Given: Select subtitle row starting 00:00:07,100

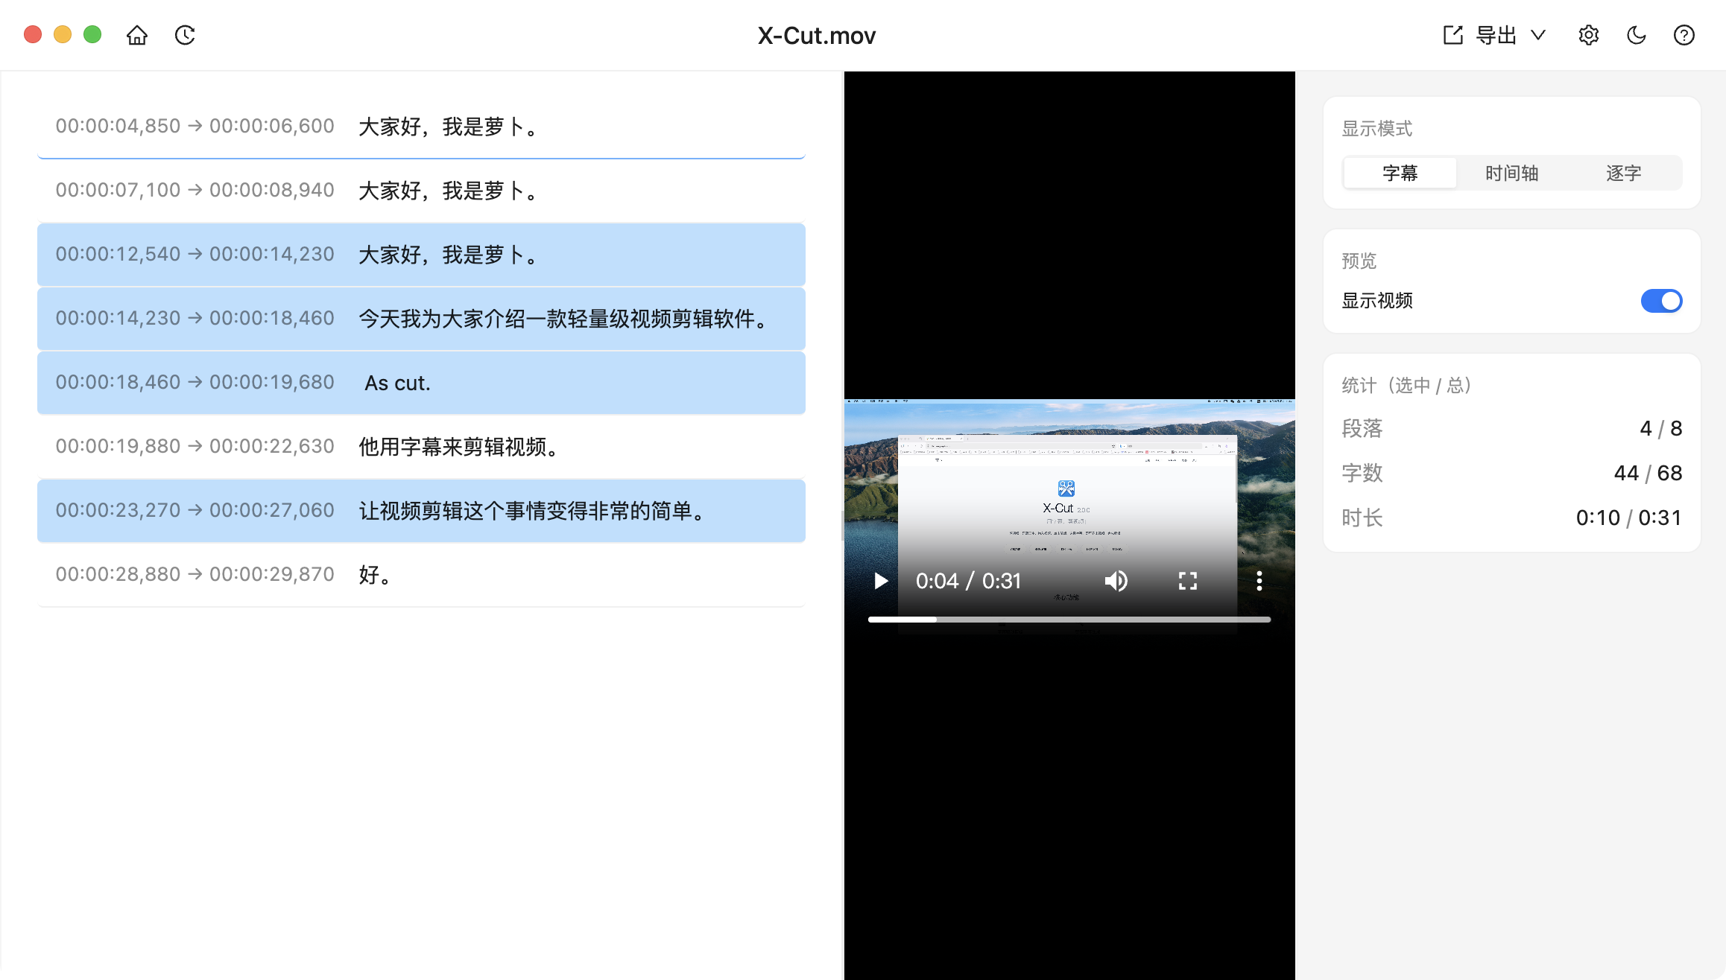Looking at the screenshot, I should (x=421, y=191).
